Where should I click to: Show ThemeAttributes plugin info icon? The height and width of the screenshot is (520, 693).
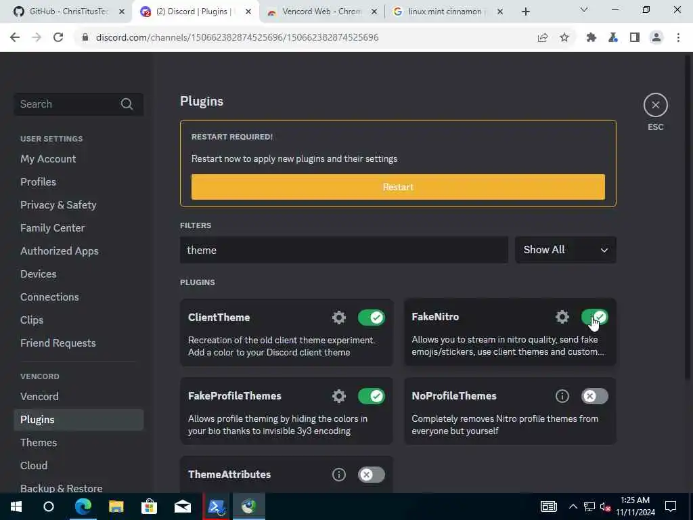pos(339,475)
